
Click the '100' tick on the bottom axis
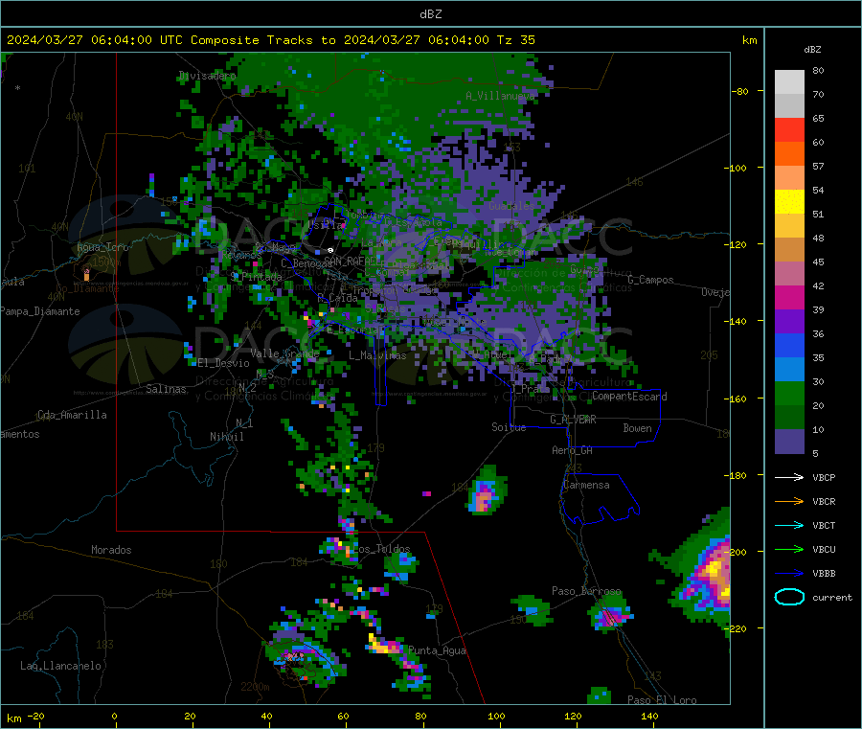coord(496,716)
